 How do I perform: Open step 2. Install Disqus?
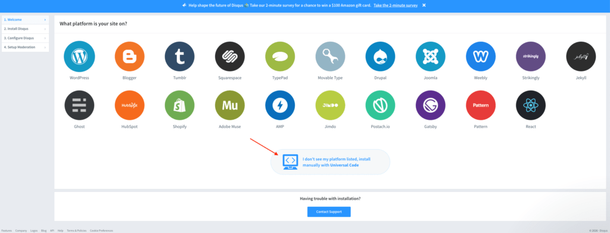point(25,29)
